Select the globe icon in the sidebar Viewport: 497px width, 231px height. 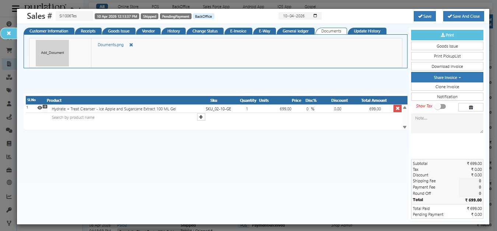(9, 182)
